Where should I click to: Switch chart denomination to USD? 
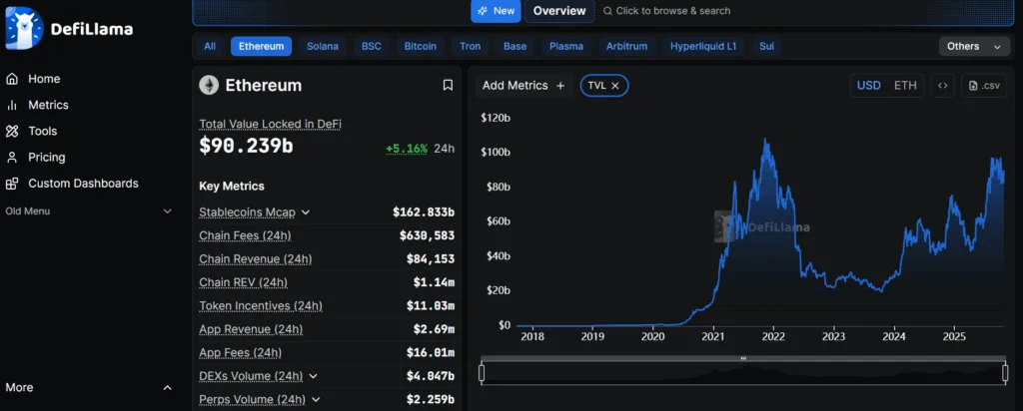point(868,86)
